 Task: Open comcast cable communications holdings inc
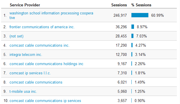click(46, 64)
